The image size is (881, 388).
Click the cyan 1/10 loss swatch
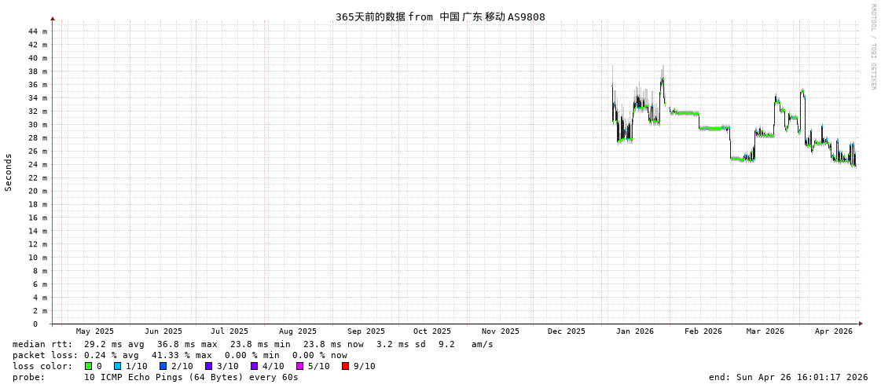point(118,366)
